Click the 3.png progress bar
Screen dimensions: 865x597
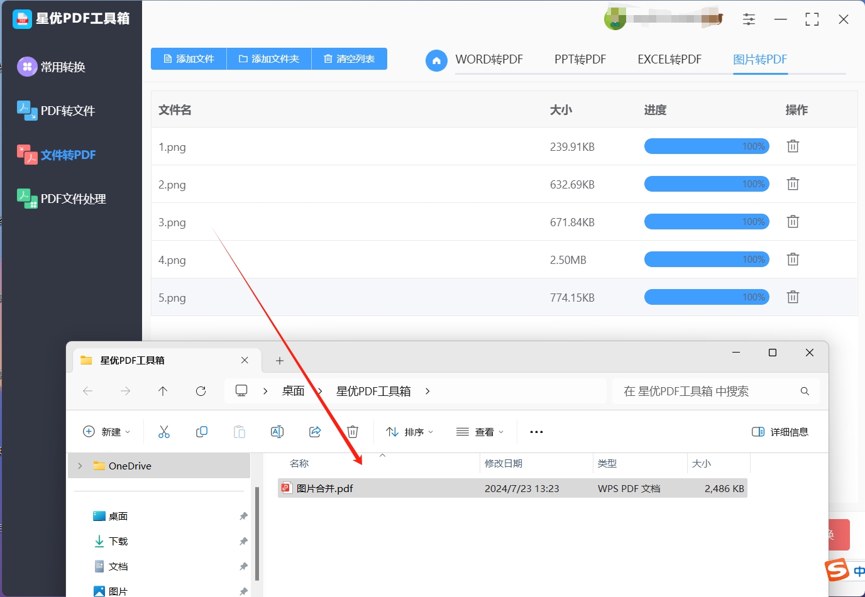(x=707, y=222)
